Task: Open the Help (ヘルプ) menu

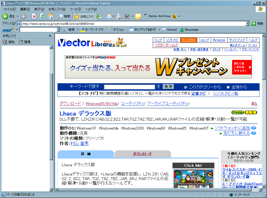Action: 91,9
